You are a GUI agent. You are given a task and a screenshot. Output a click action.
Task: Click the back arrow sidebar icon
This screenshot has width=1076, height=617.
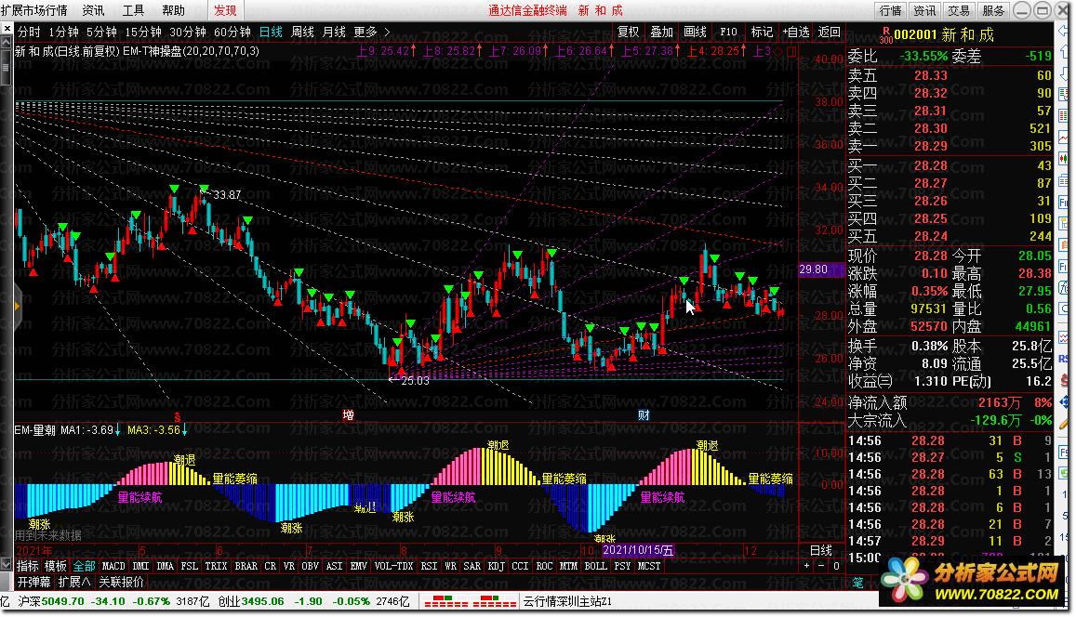click(x=1064, y=30)
